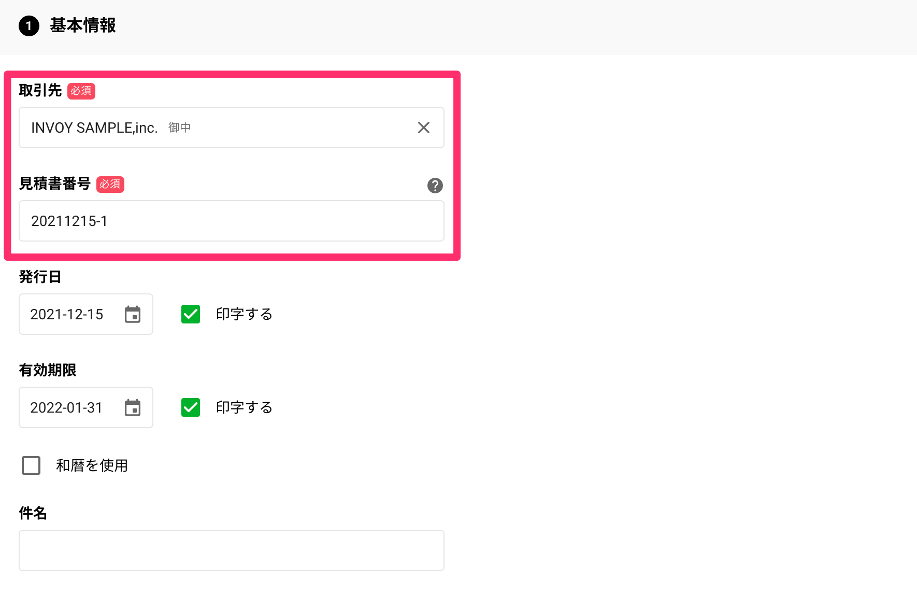Focus the empty 件名 text field
Image resolution: width=917 pixels, height=593 pixels.
[x=232, y=550]
